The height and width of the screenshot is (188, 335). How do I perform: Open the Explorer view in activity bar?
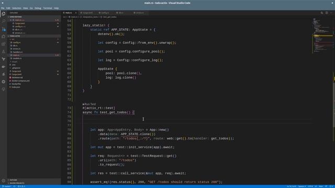pos(4,14)
